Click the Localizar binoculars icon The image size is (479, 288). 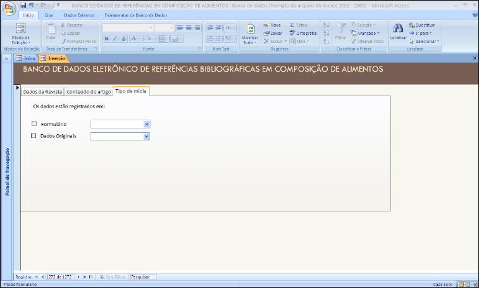(398, 28)
